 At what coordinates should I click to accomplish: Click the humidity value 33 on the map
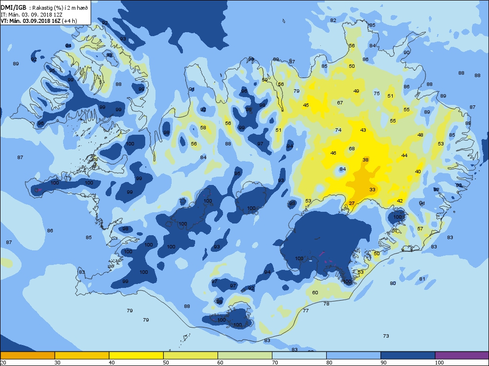(x=372, y=189)
